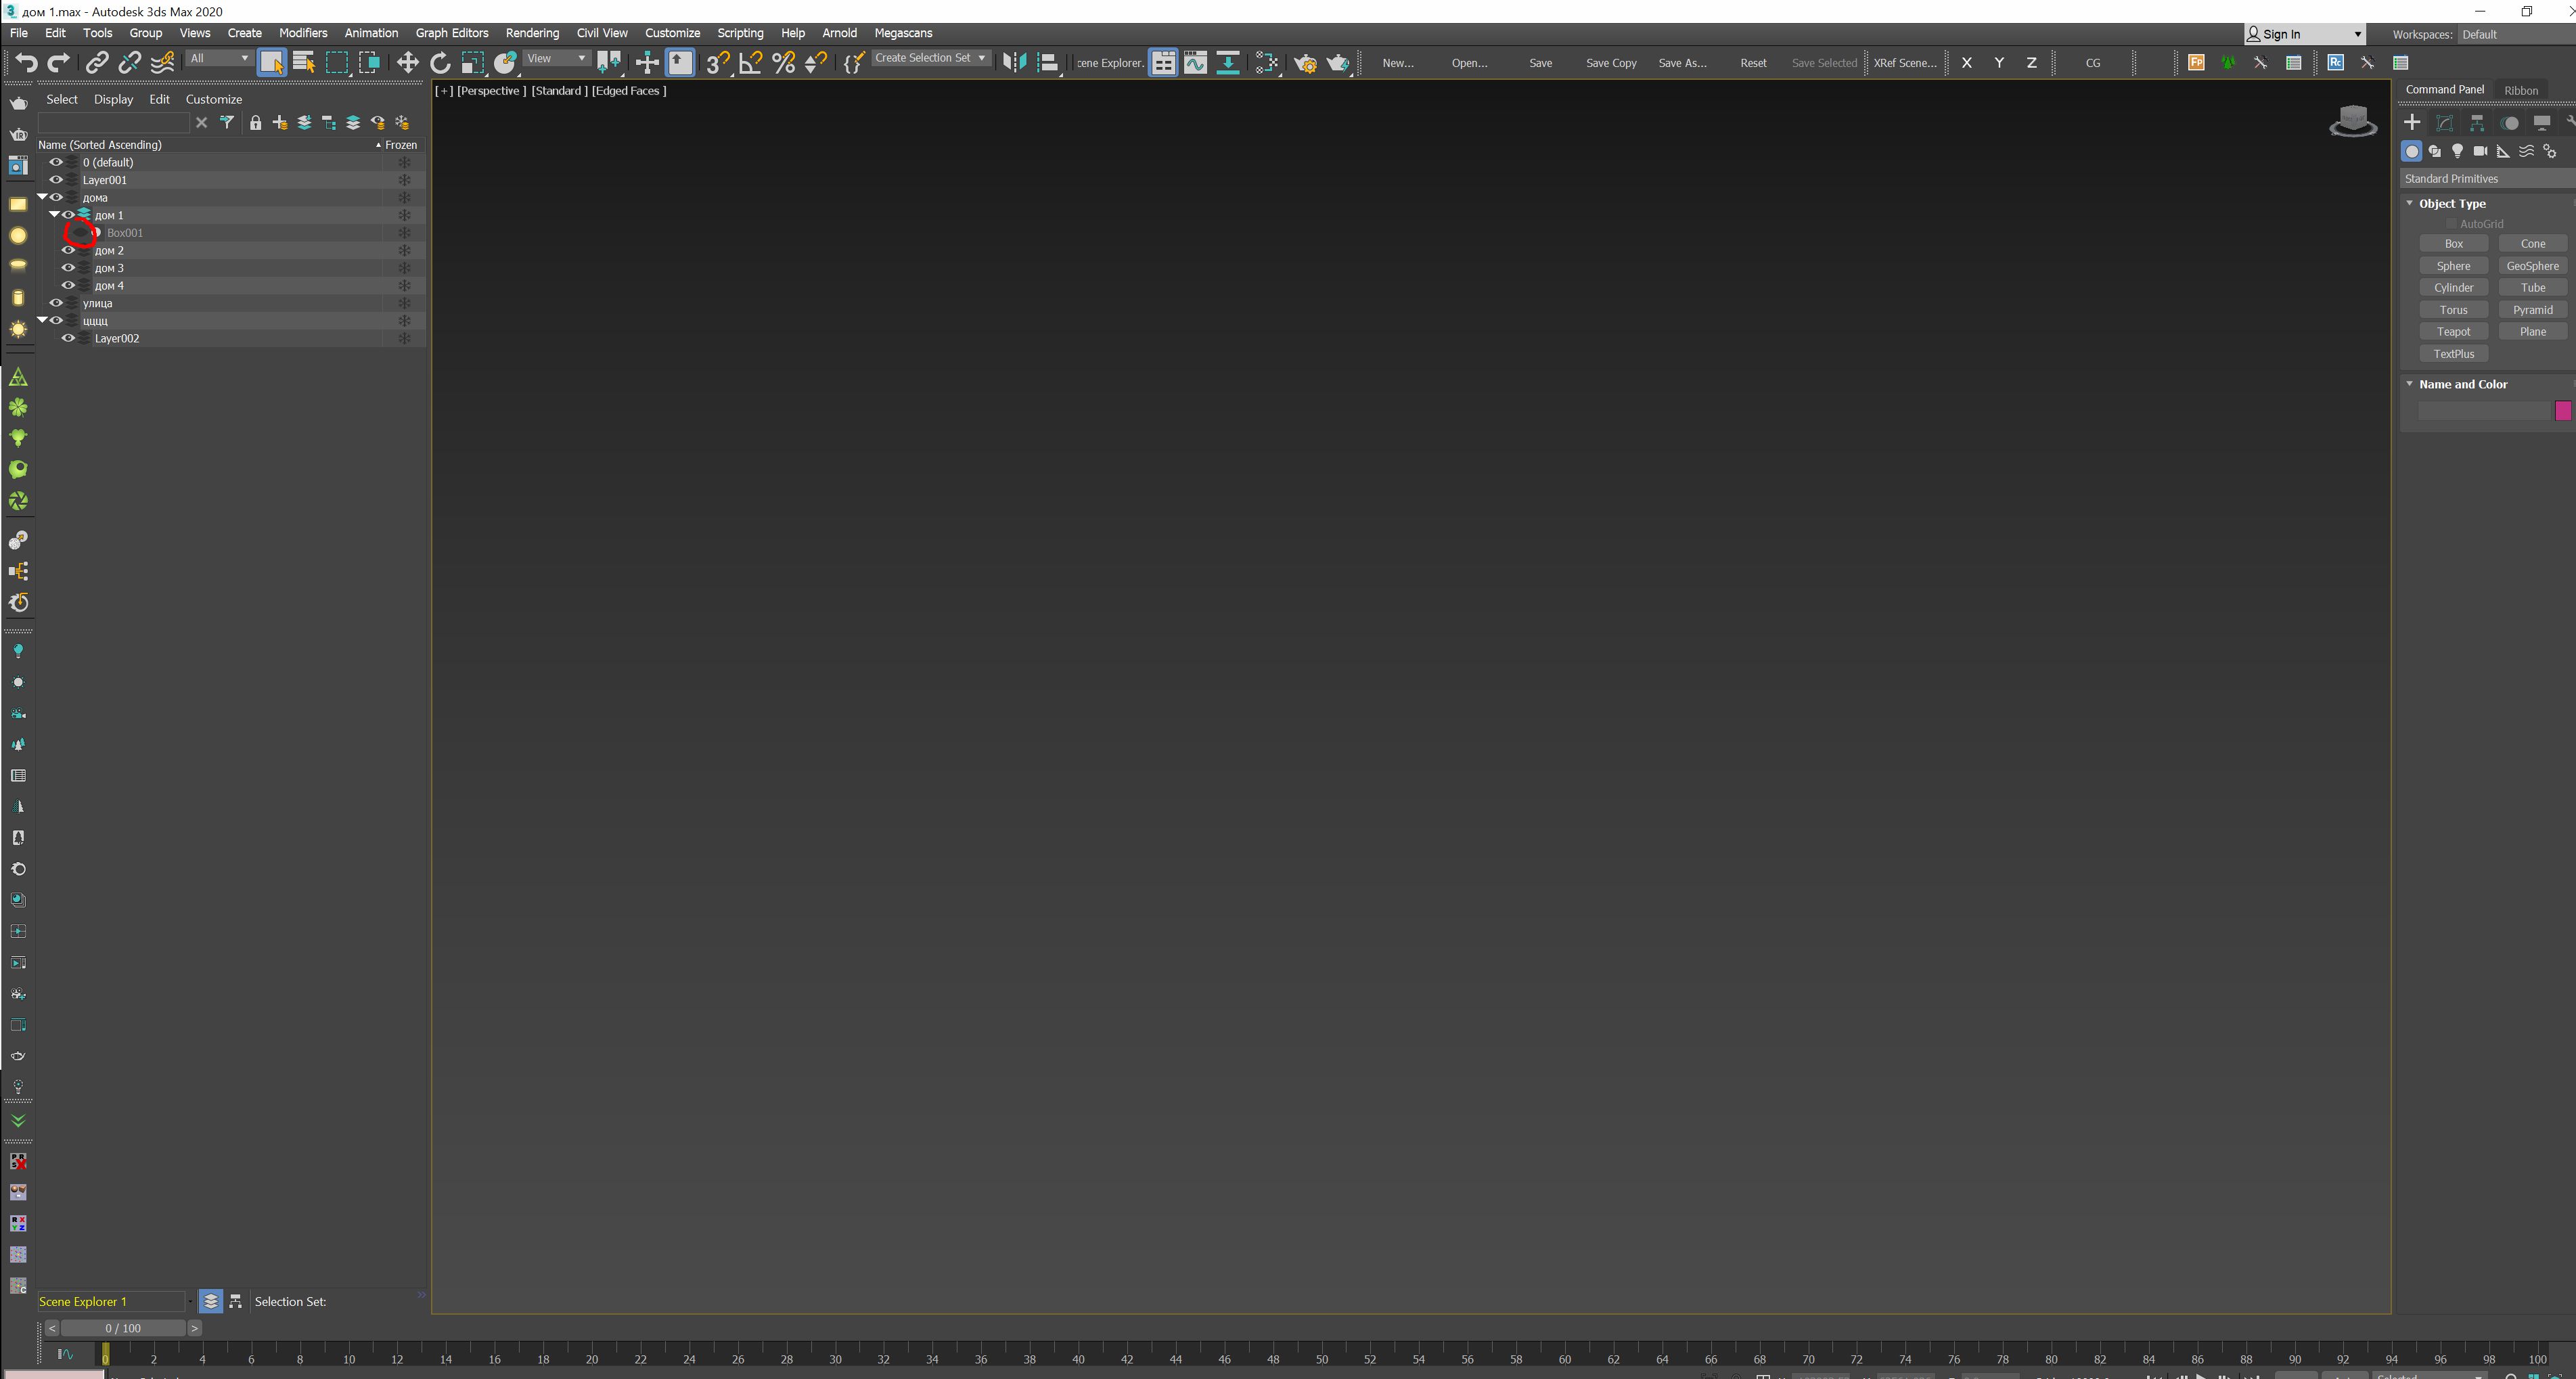Toggle visibility eye of улица layer
The height and width of the screenshot is (1379, 2576).
tap(56, 303)
